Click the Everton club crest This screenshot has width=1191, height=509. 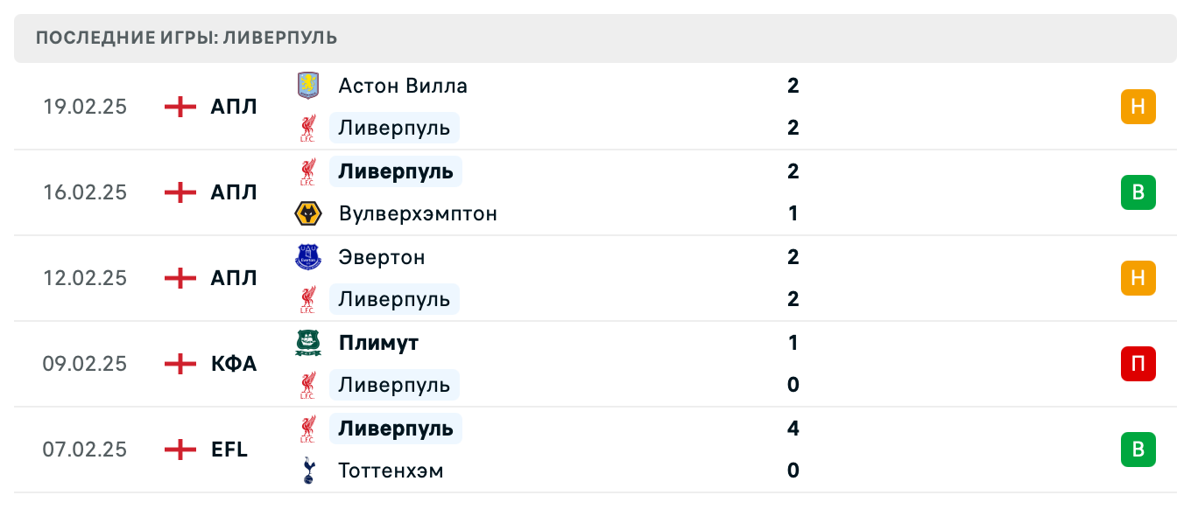point(308,257)
